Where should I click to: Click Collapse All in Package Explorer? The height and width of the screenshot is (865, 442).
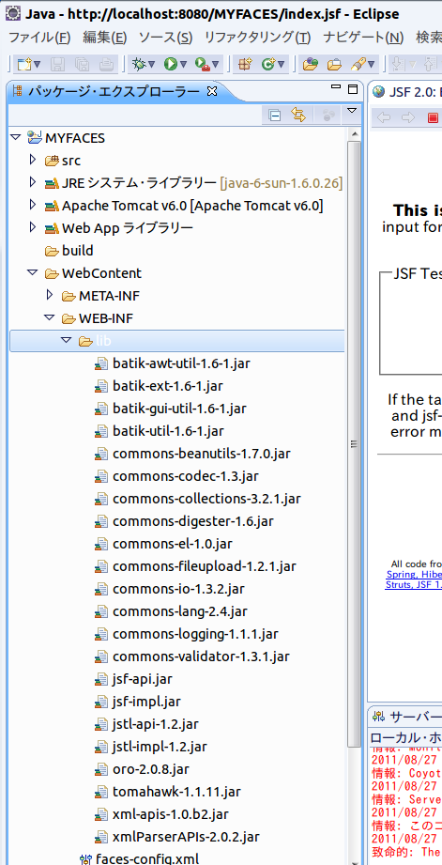pyautogui.click(x=274, y=115)
